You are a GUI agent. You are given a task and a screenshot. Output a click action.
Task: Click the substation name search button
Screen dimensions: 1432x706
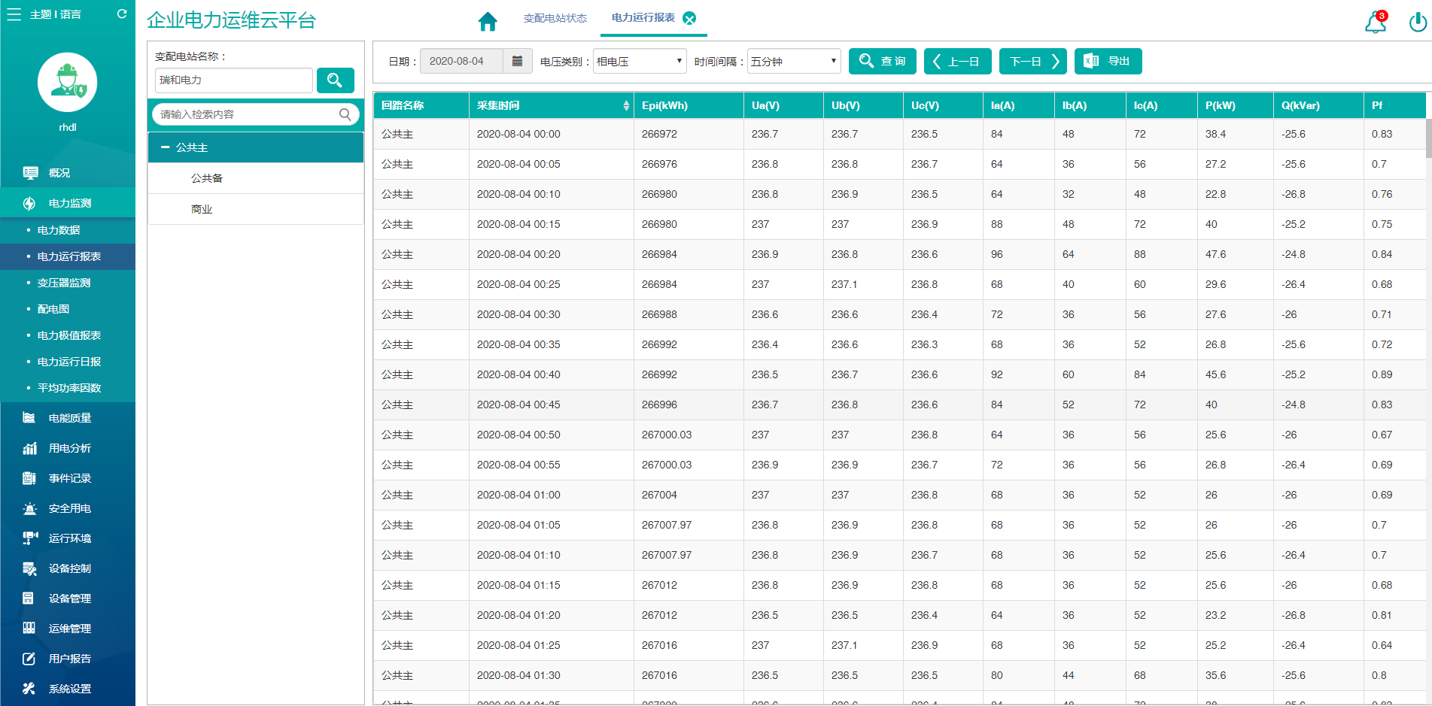click(335, 80)
